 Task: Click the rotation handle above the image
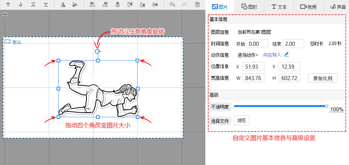[97, 52]
